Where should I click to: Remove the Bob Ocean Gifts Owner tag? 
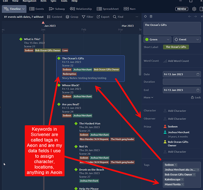194,174
